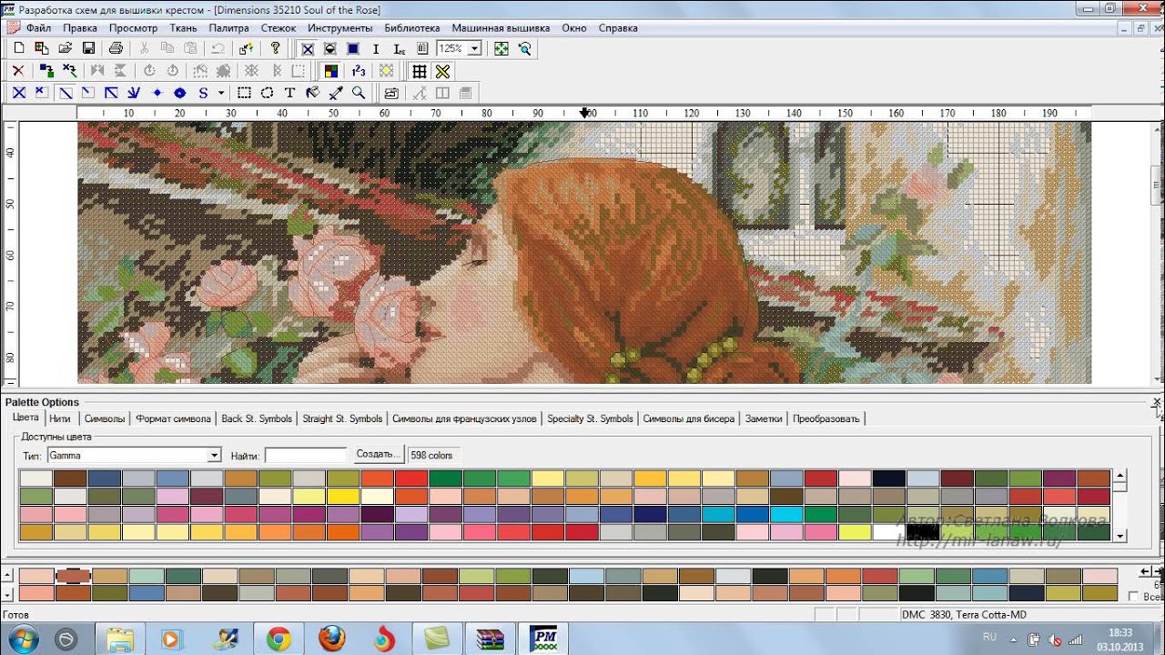Open the Символы для бисера tab
1165x655 pixels.
(688, 418)
